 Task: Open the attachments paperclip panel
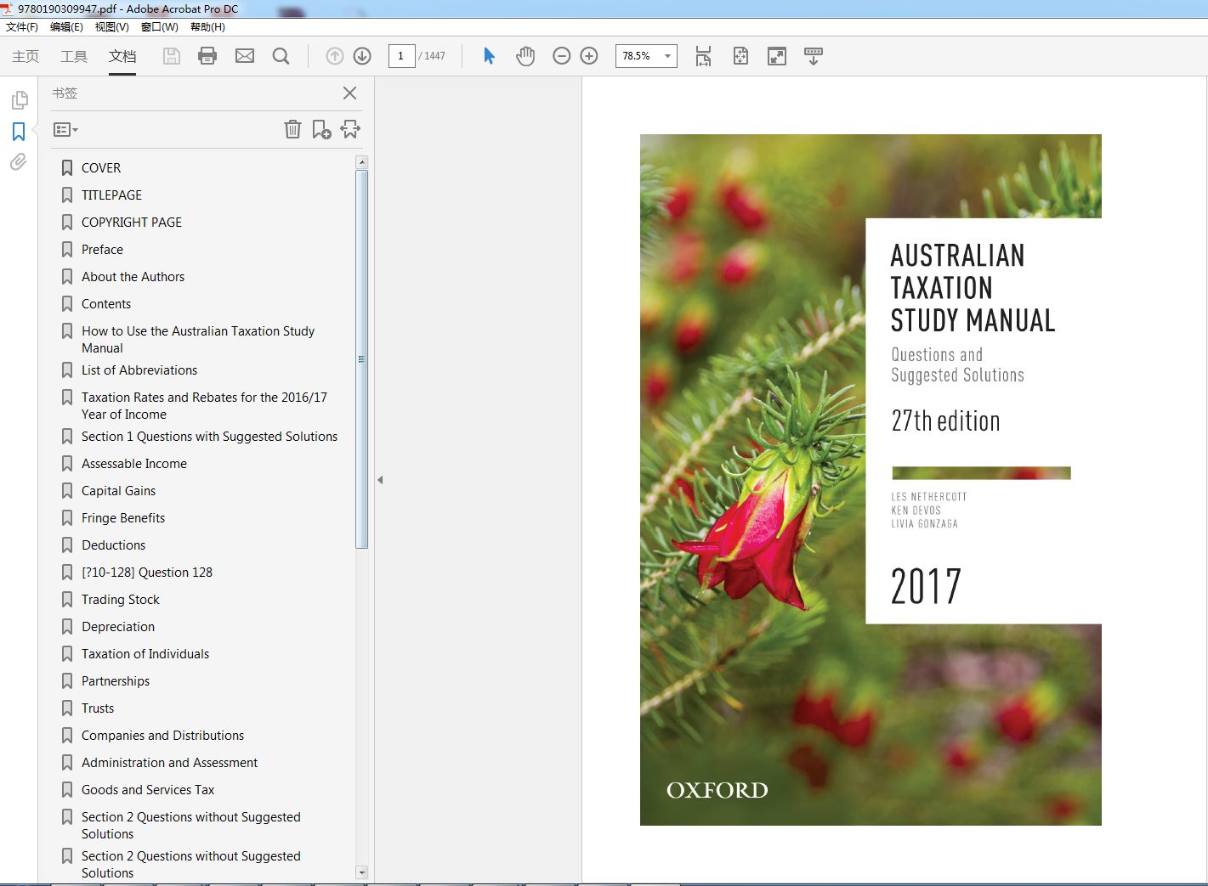(x=19, y=161)
